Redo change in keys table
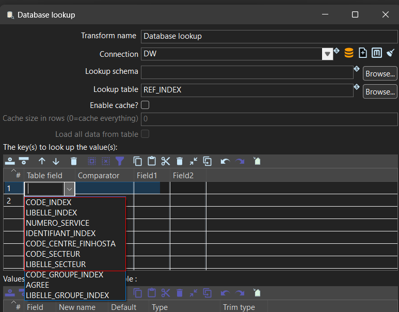Screen dimensions: 399x312 240,161
